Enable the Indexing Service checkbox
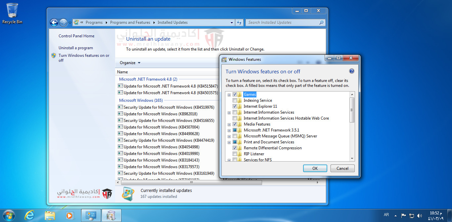 [235, 100]
